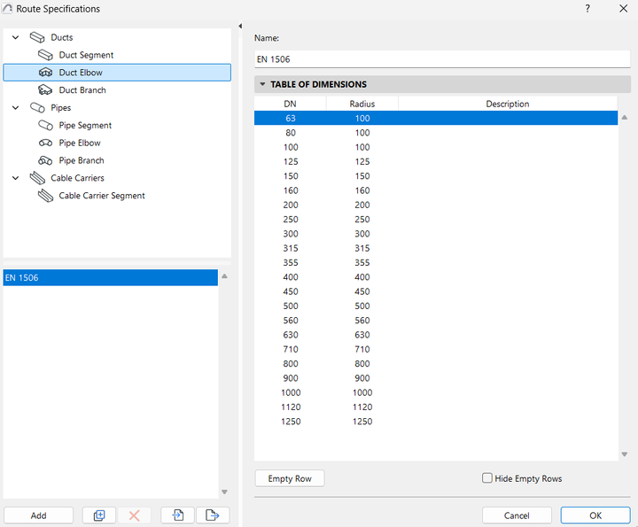Collapse left panel with arrow handle
This screenshot has height=527, width=638.
click(x=240, y=26)
